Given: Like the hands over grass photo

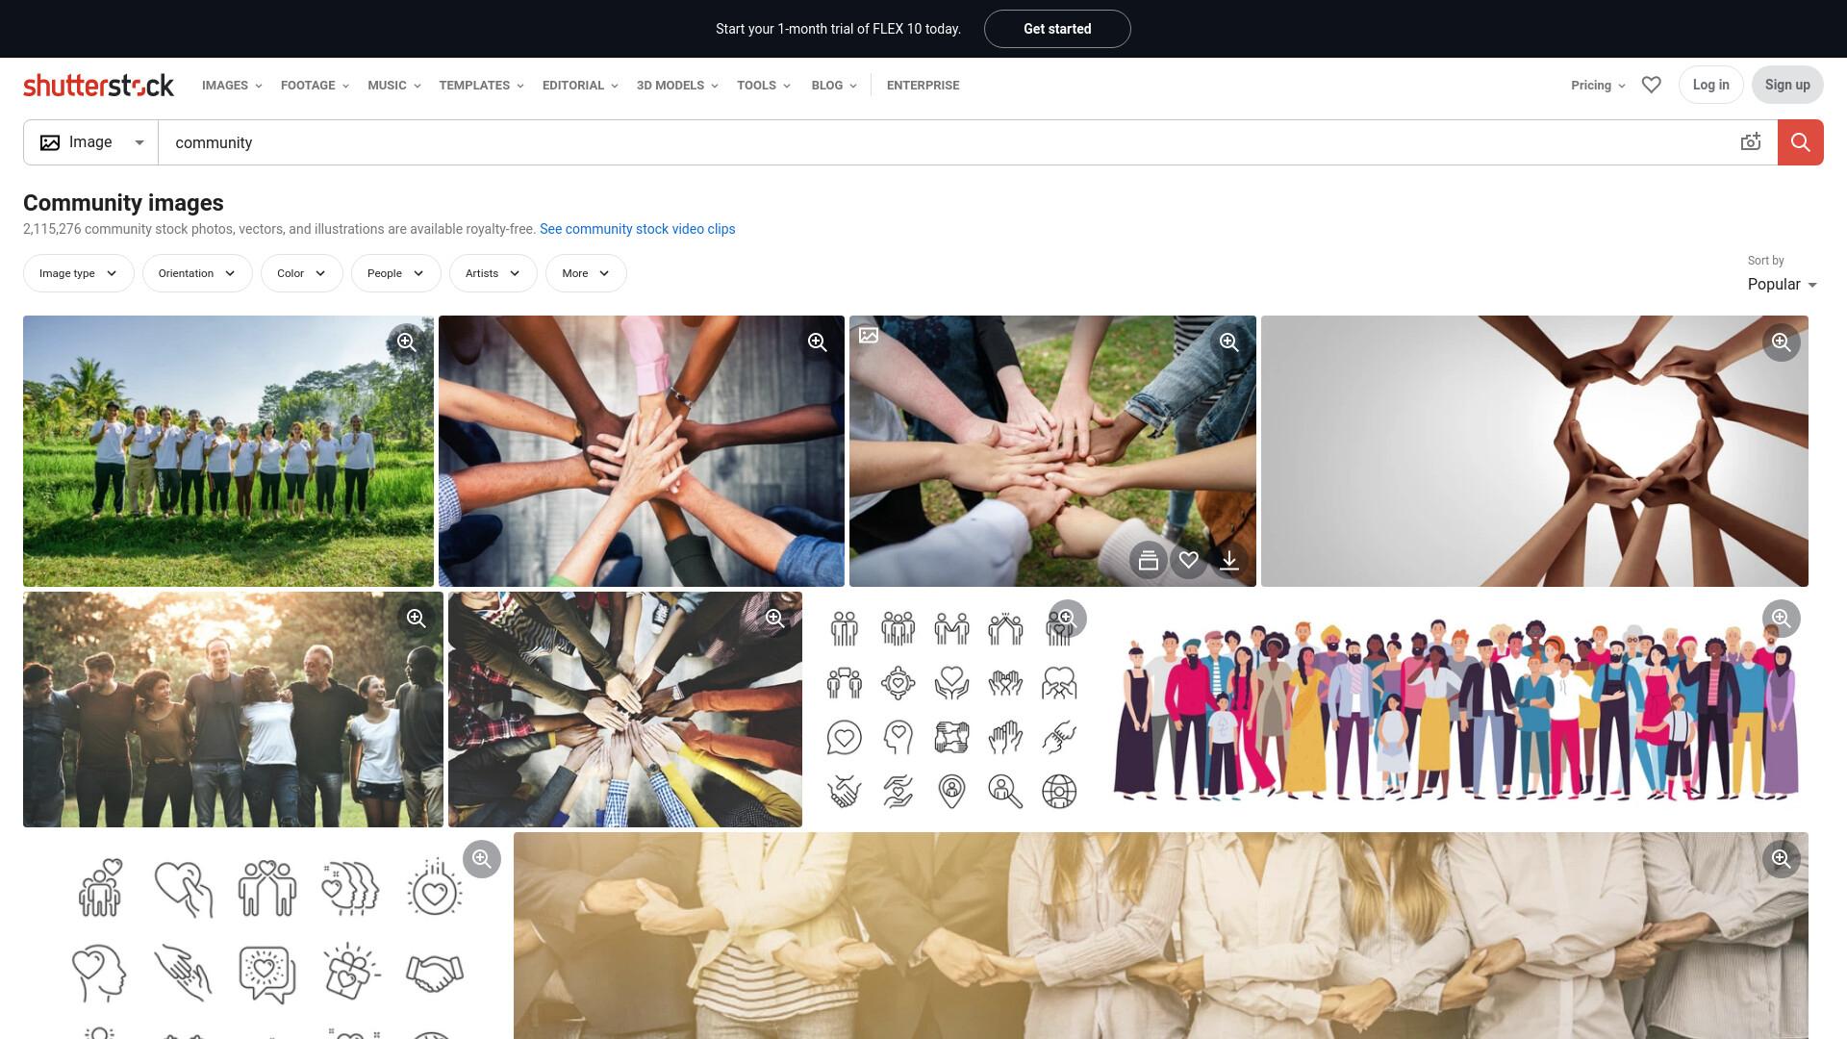Looking at the screenshot, I should coord(1188,560).
